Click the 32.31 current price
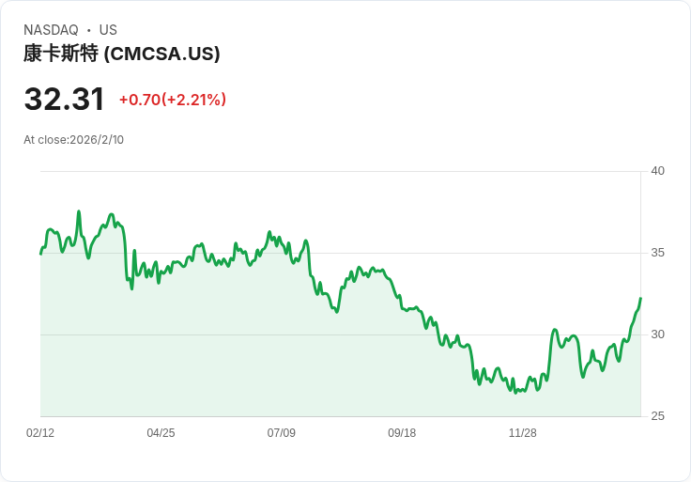 65,99
